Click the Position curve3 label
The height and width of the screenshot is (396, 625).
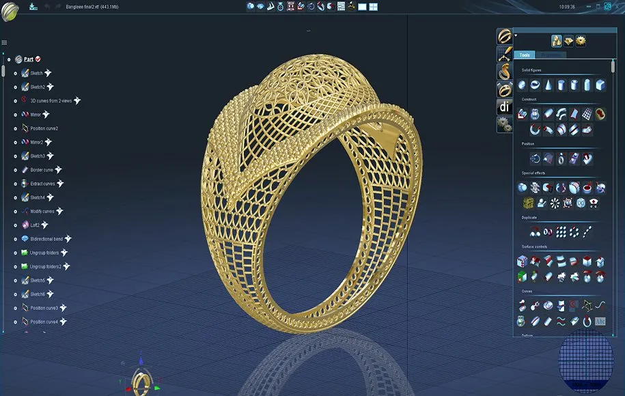click(x=44, y=308)
